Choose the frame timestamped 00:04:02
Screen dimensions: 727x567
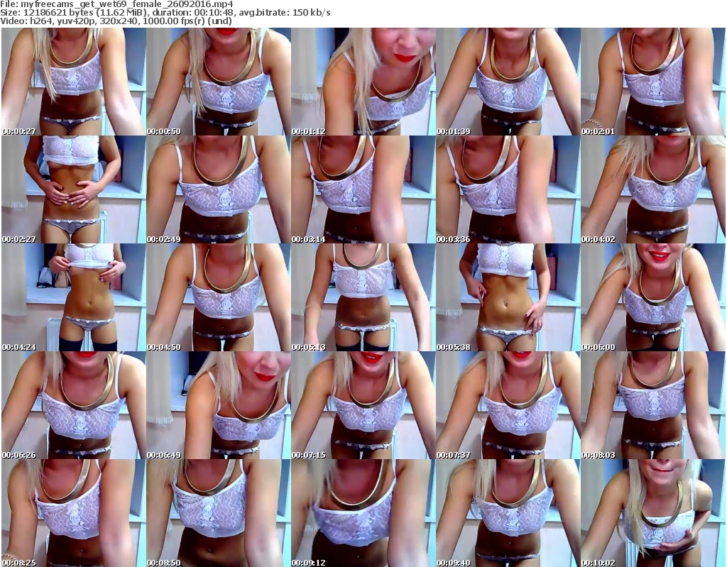coord(653,189)
